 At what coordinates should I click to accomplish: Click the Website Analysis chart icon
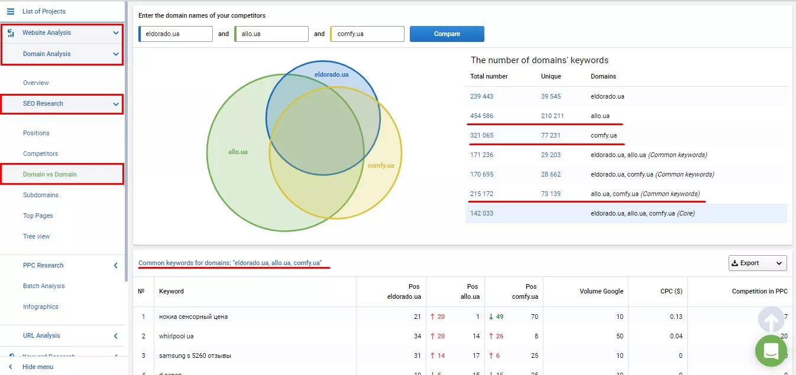[11, 33]
